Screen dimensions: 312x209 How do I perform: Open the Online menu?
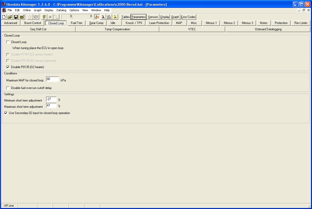[27, 10]
